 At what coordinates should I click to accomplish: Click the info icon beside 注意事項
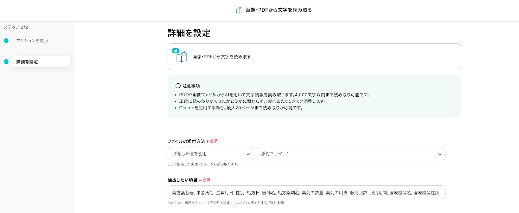[178, 86]
